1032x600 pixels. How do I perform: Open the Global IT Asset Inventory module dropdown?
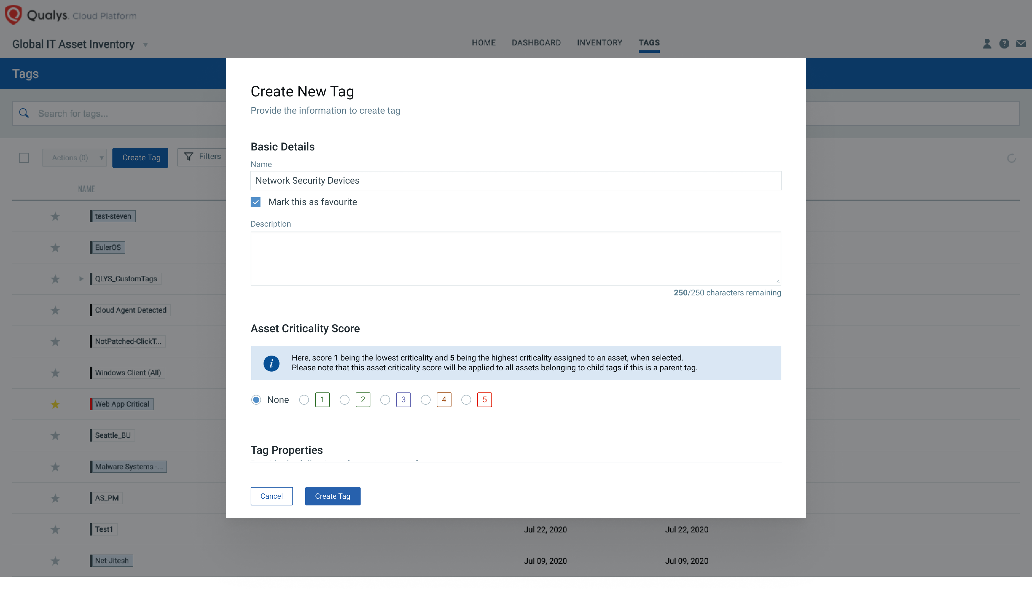click(145, 45)
